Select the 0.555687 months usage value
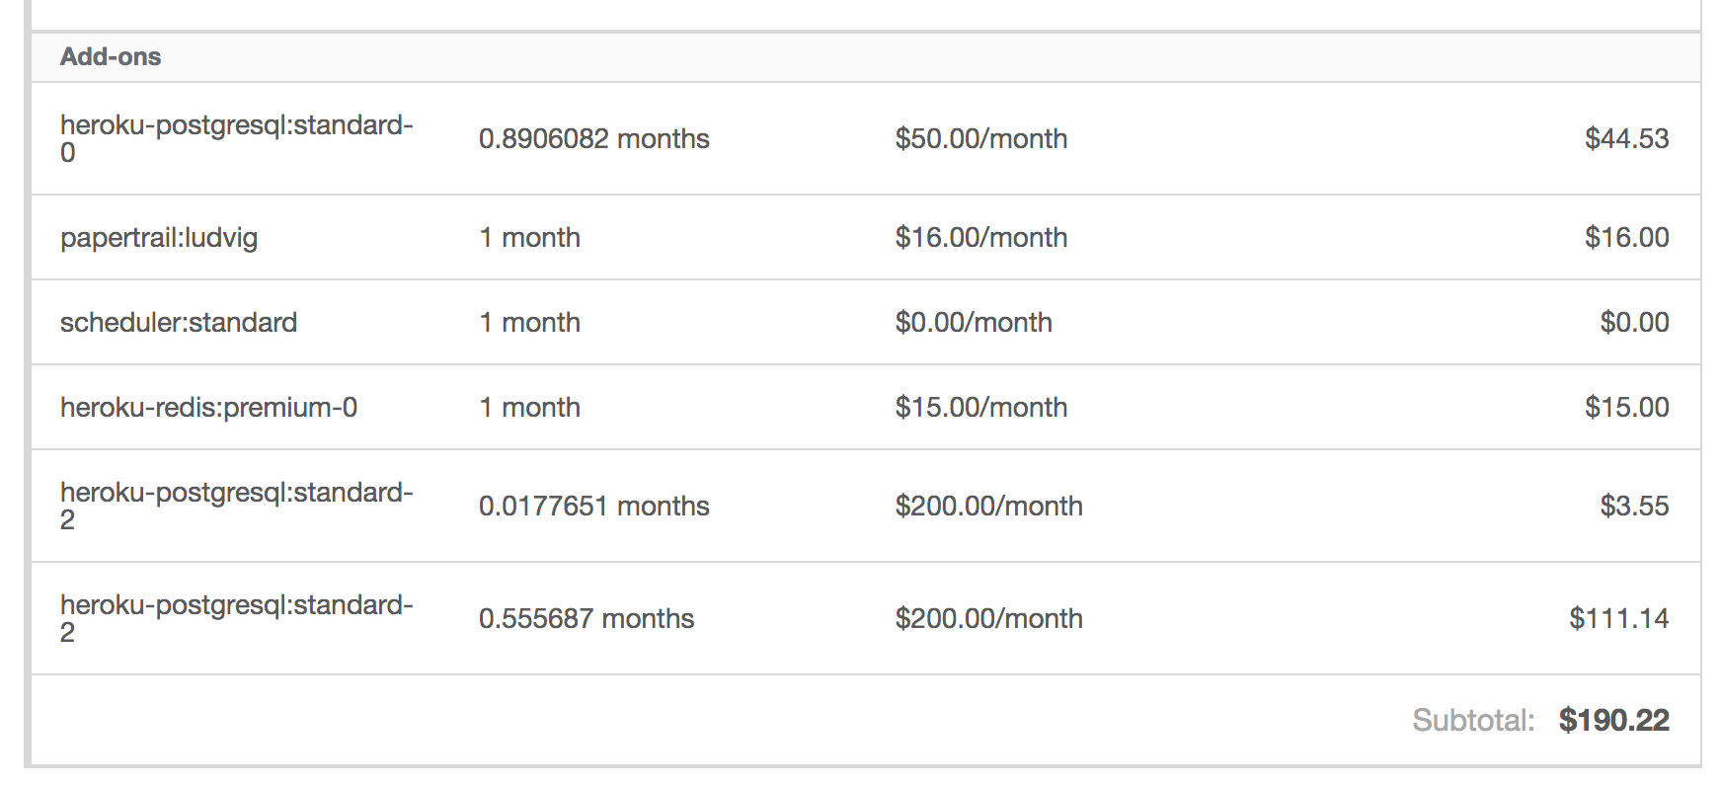This screenshot has height=786, width=1720. pos(586,619)
